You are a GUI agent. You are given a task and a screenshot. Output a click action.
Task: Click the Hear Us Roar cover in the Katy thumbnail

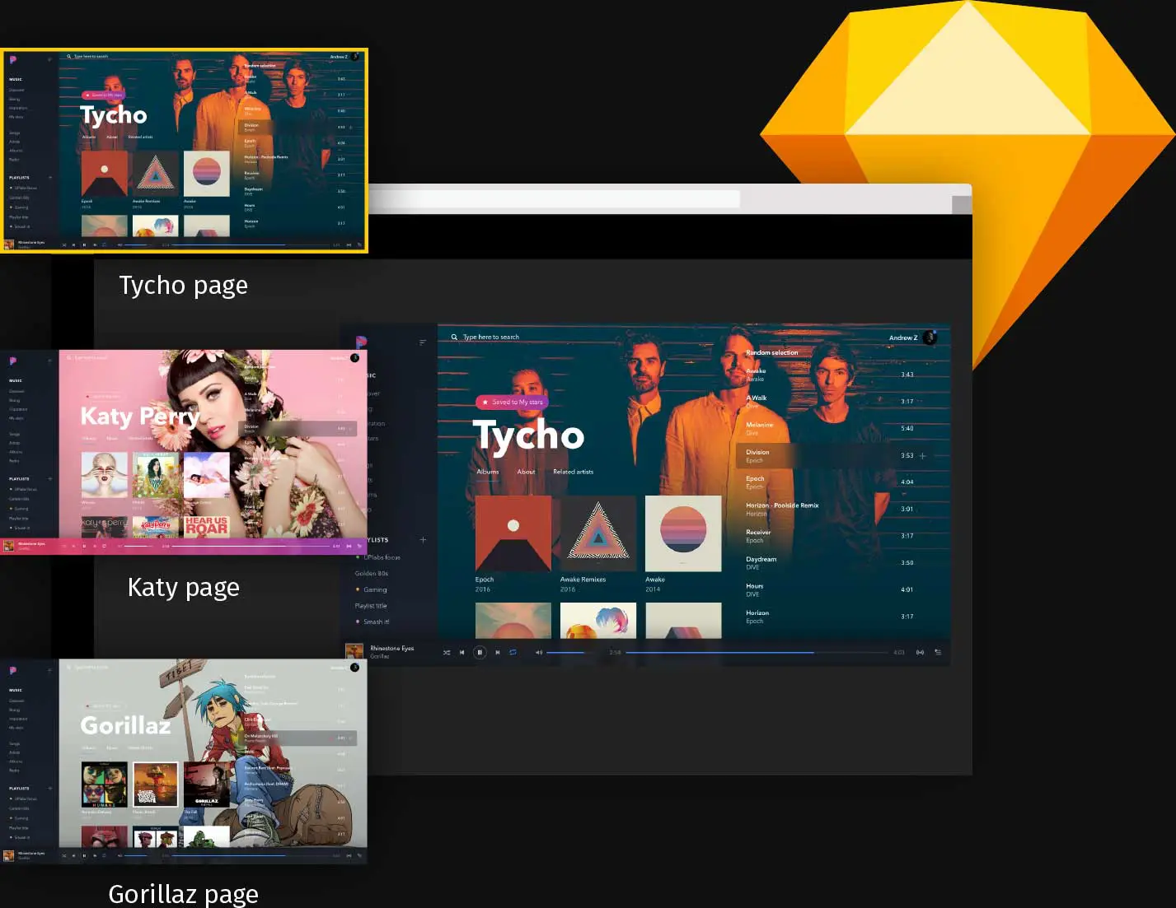pyautogui.click(x=206, y=527)
